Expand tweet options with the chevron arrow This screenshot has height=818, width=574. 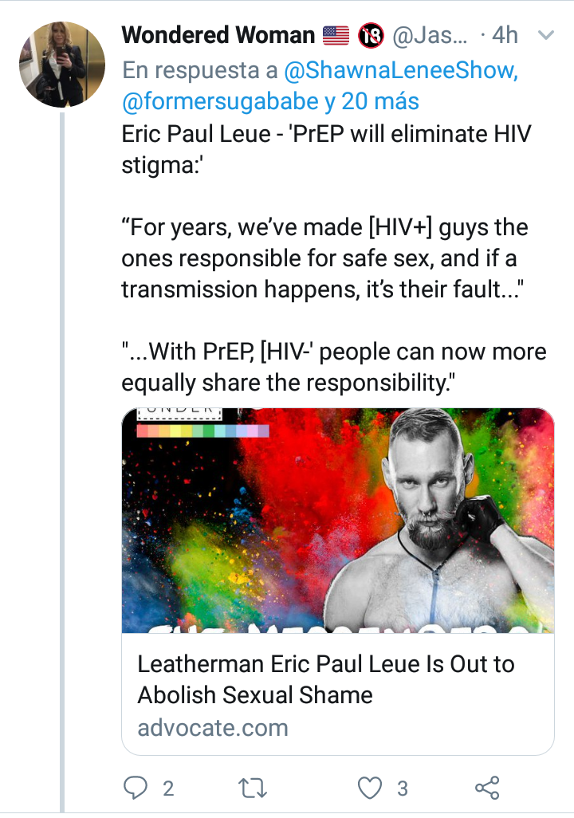546,35
